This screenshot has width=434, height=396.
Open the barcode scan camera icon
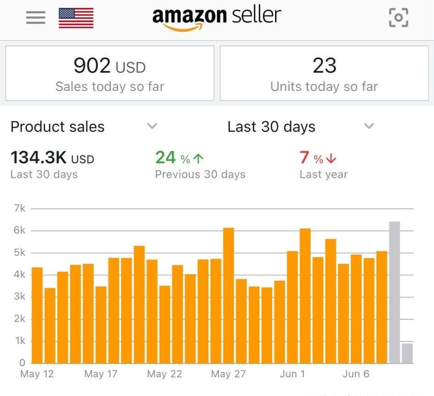[x=398, y=18]
